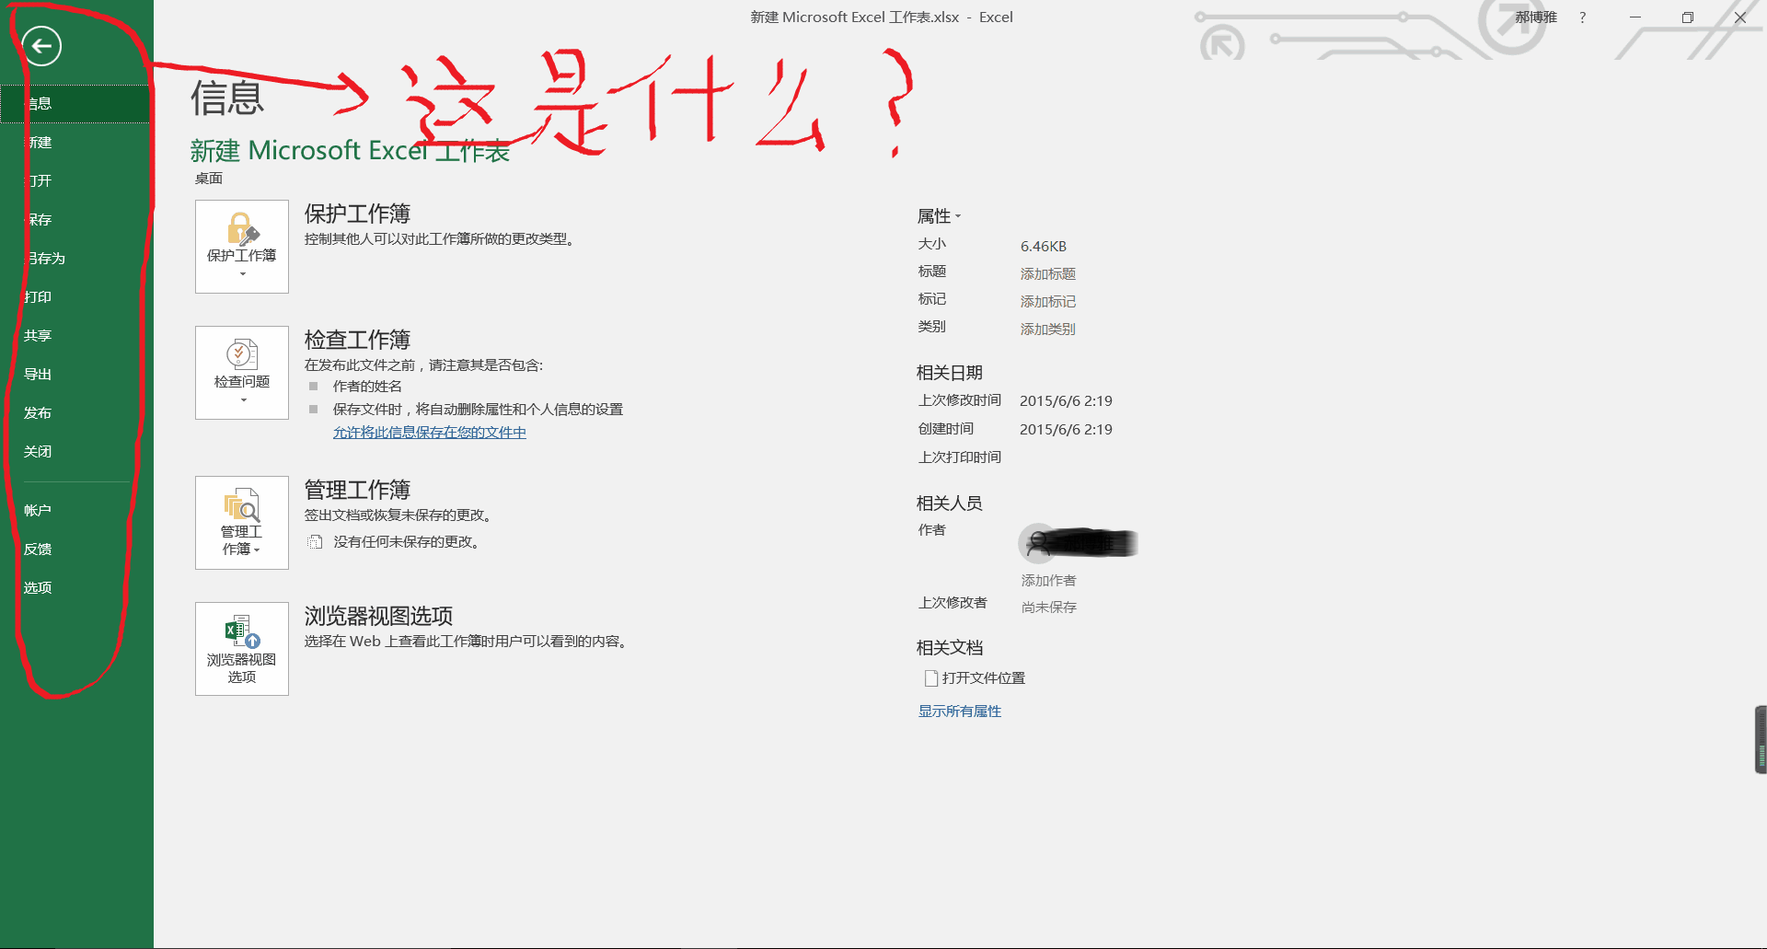Viewport: 1767px width, 949px height.
Task: Click the 相关文档 heading
Action: pyautogui.click(x=950, y=648)
